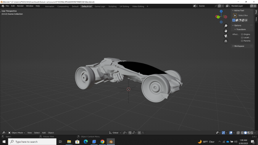Choose Invert existing selection mode

(x=243, y=20)
